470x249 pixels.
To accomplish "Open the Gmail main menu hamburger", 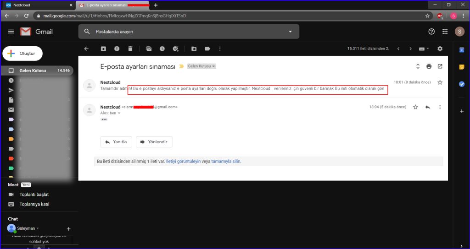I will (11, 32).
